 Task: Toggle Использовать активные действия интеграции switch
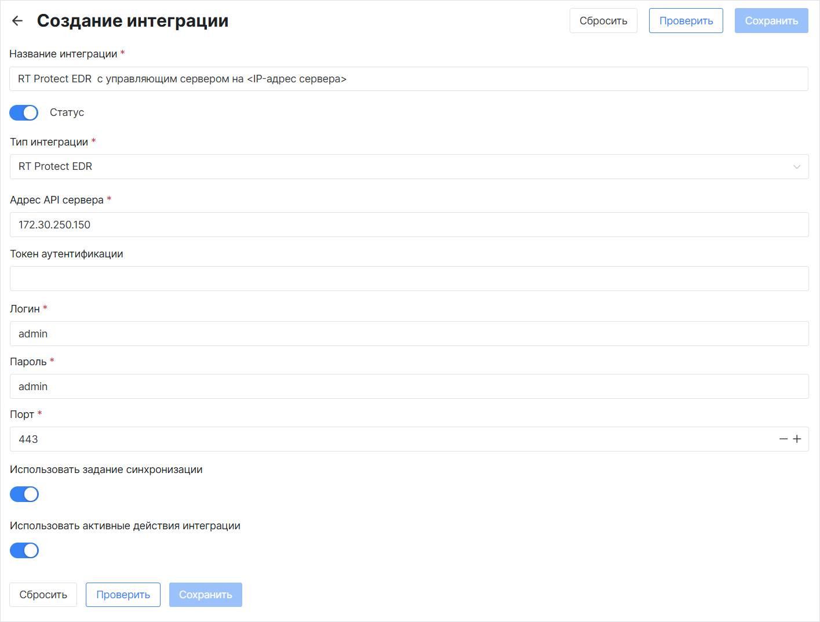coord(24,551)
